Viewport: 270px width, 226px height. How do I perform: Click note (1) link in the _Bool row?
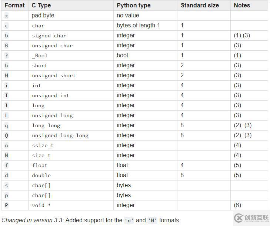click(237, 55)
